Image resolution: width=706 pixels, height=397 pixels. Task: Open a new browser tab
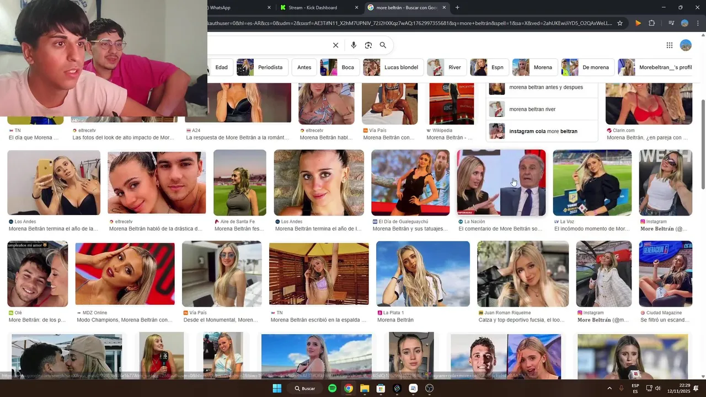[x=457, y=8]
